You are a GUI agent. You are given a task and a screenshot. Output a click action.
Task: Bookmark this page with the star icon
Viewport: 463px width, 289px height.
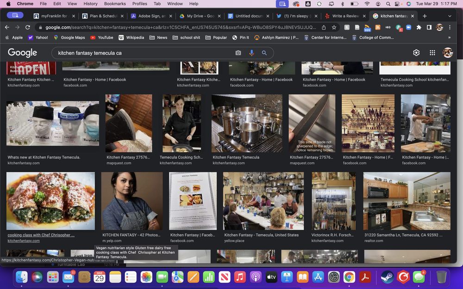tap(334, 27)
